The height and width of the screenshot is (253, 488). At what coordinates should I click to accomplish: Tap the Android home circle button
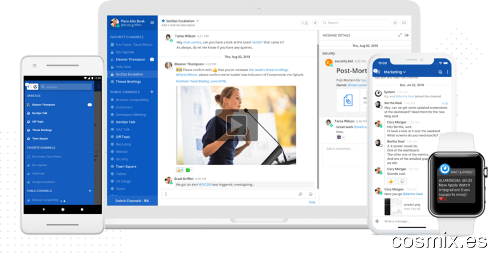[63, 210]
